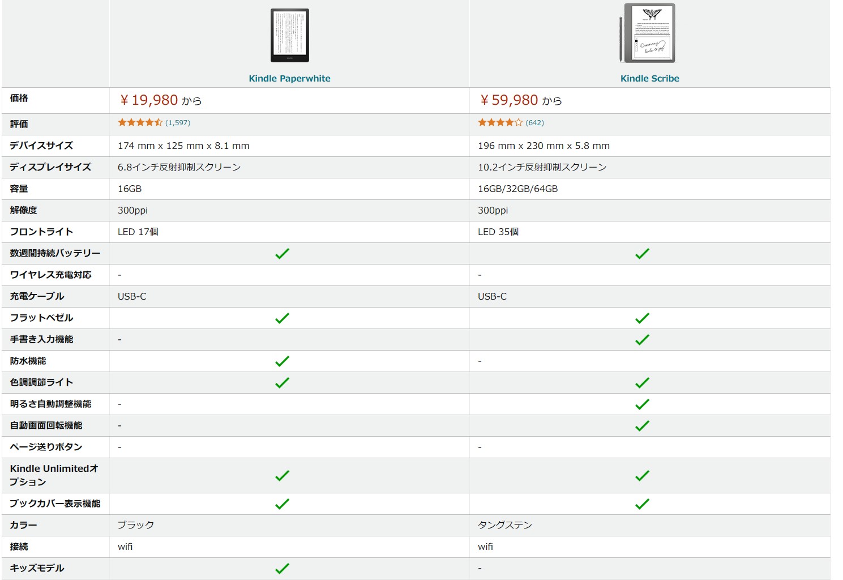Click the フロントライト row label
The width and height of the screenshot is (843, 580).
[41, 232]
